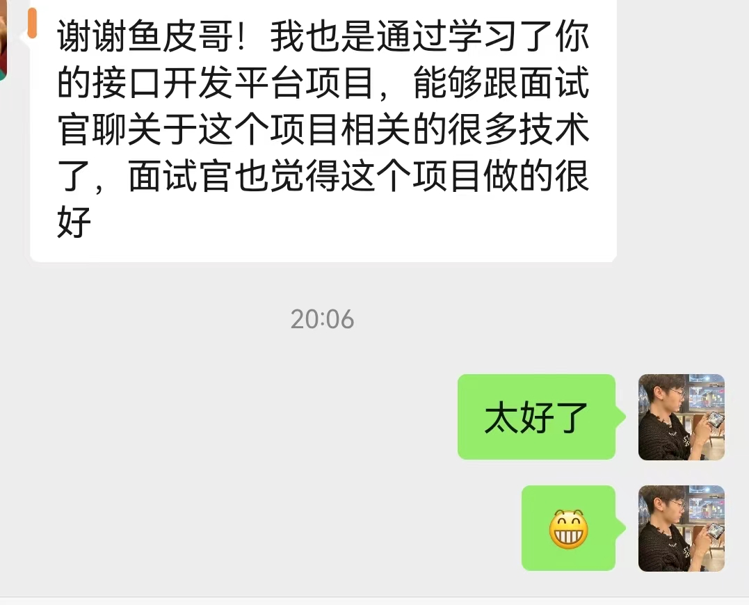Click the phrase 通过学习了你 on the first line
The width and height of the screenshot is (749, 605).
[x=483, y=37]
